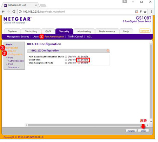The image size is (158, 142).
Task: Open ACL submenu
Action: pos(89,36)
